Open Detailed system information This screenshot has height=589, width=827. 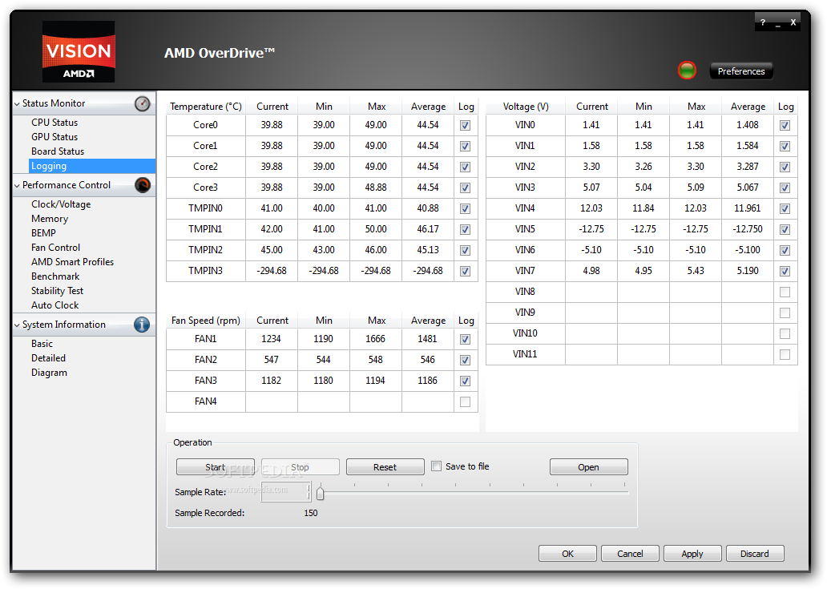click(48, 358)
